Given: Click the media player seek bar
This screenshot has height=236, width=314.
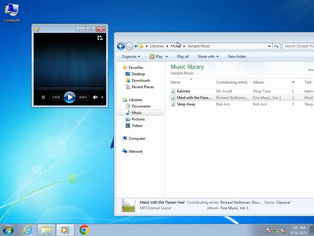Looking at the screenshot, I should (x=70, y=88).
